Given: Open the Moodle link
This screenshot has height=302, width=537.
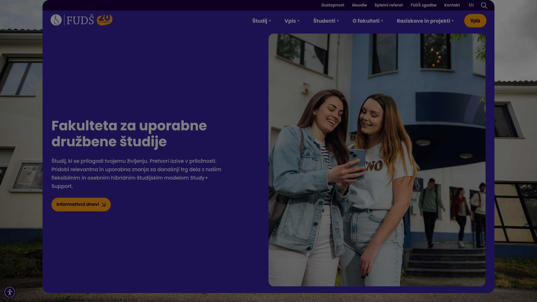Looking at the screenshot, I should coord(359,5).
